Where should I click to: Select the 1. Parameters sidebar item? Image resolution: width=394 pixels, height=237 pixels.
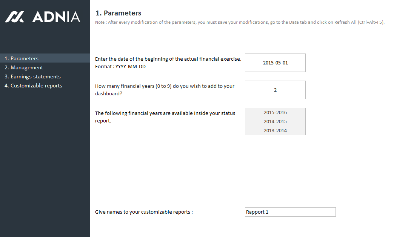[22, 58]
